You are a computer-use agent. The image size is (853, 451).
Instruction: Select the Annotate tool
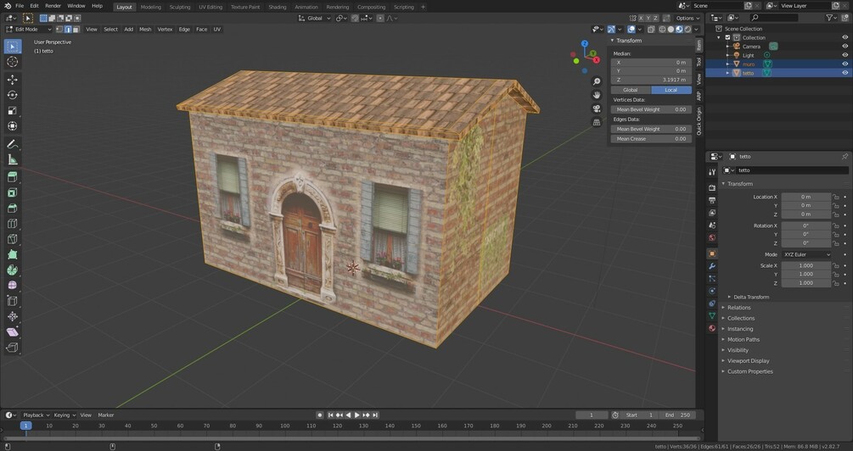[13, 144]
